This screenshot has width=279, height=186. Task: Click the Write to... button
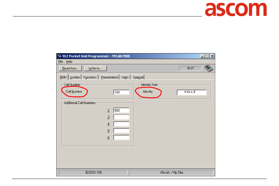(95, 68)
